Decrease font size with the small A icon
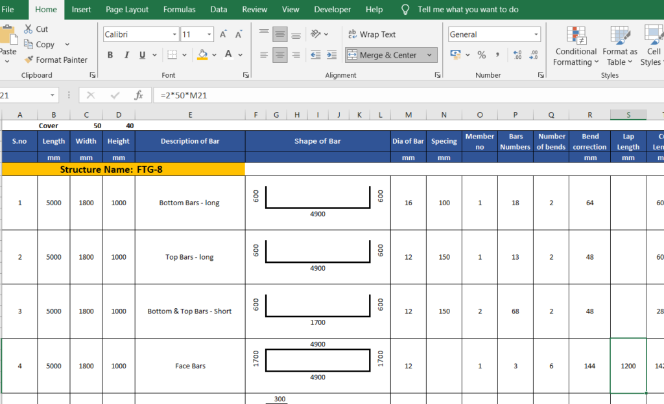 239,34
